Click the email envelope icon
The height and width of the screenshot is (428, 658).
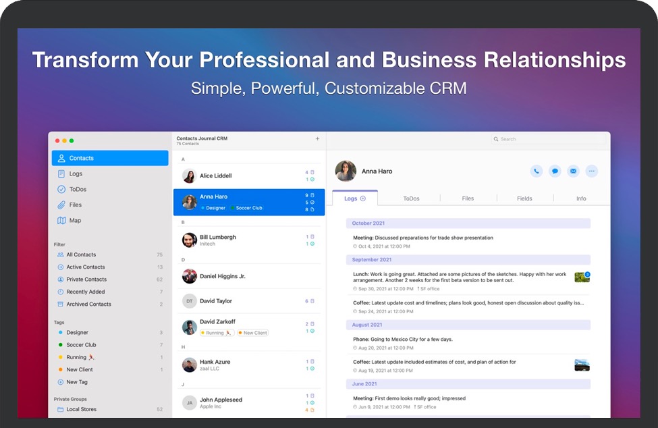[x=573, y=171]
